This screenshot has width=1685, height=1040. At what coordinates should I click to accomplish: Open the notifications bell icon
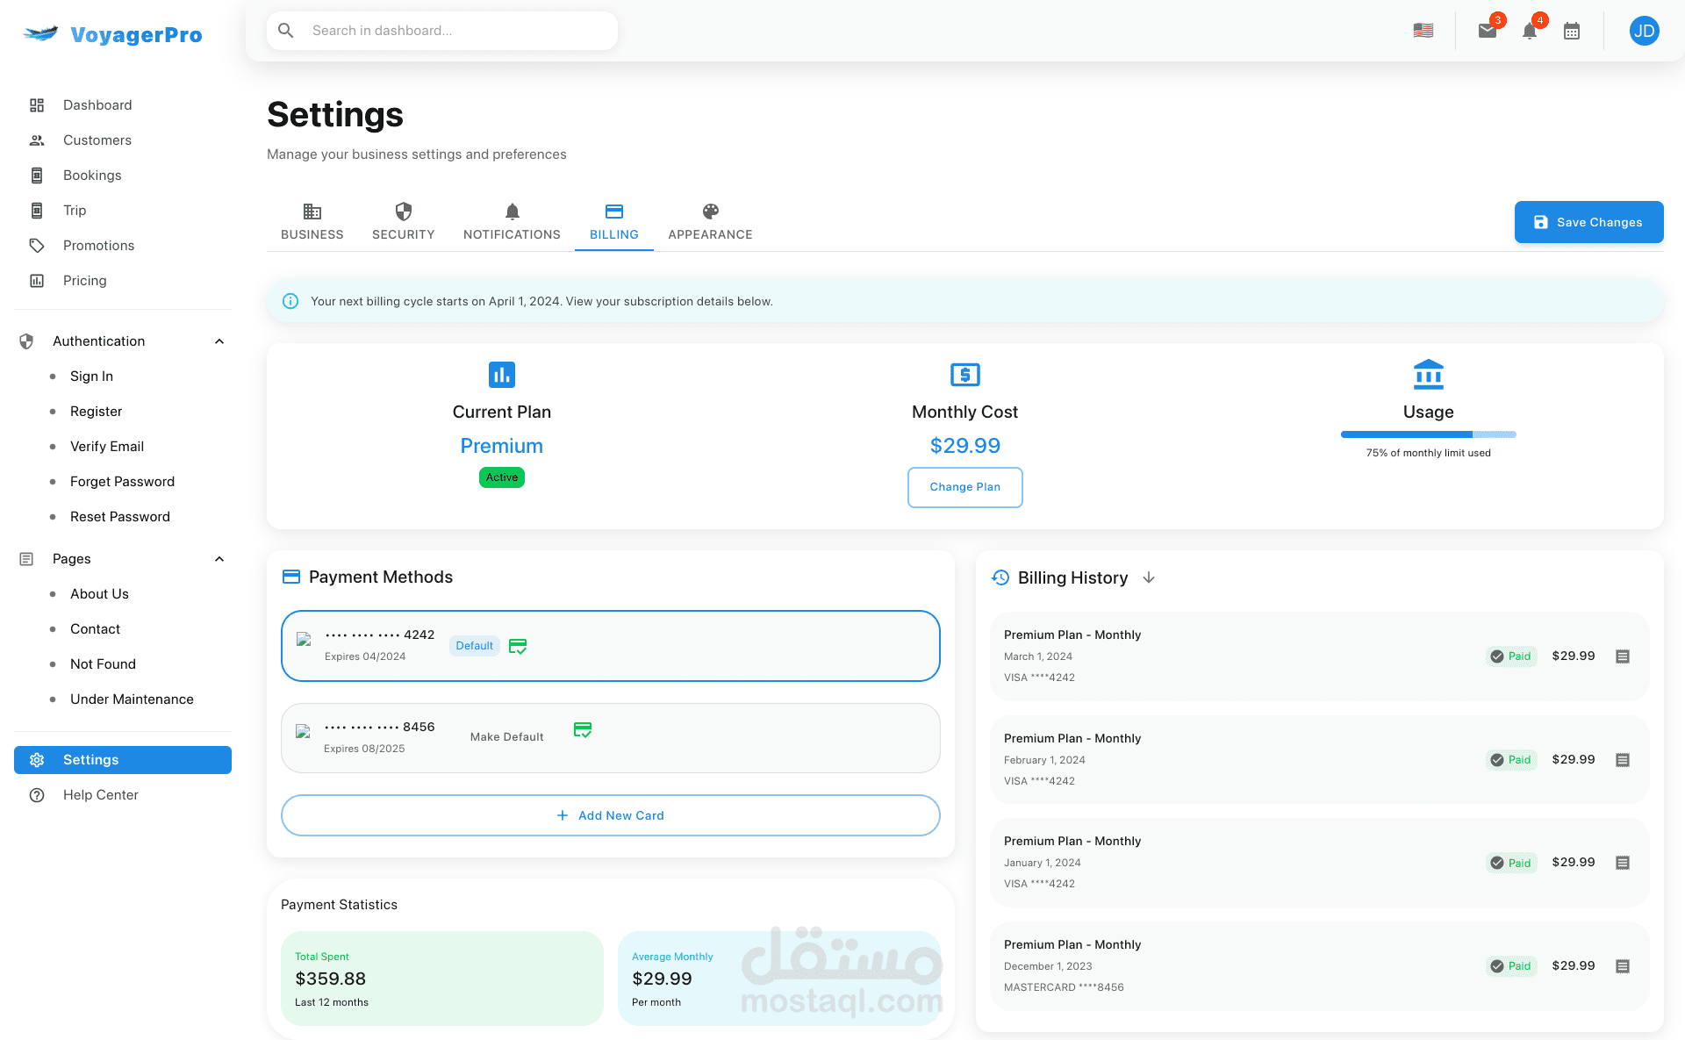[1529, 32]
